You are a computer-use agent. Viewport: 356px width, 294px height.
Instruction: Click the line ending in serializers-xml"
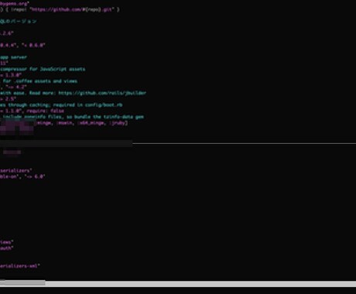(20, 265)
